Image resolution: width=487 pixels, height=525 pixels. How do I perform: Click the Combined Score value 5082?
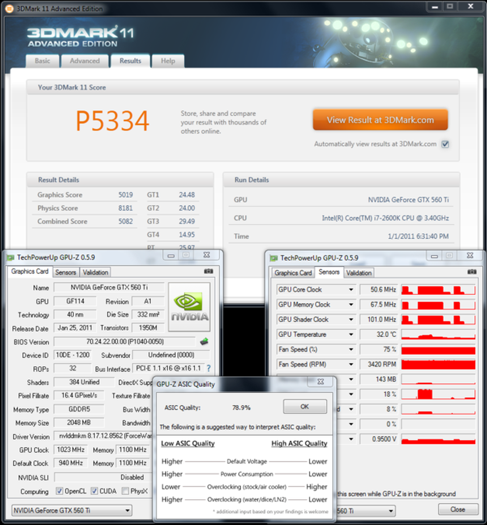click(126, 221)
